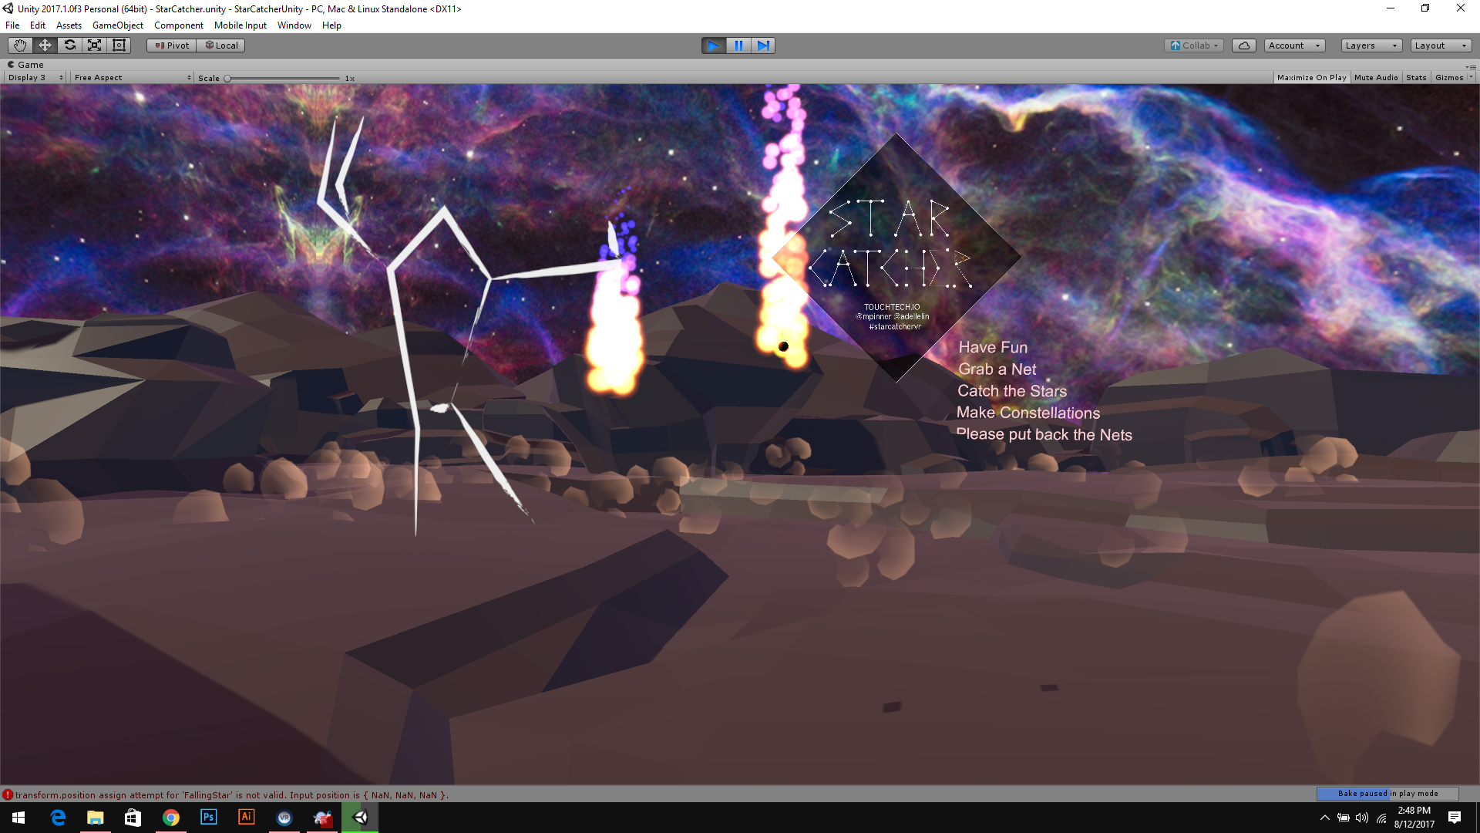Open the File menu
The height and width of the screenshot is (833, 1480).
tap(12, 25)
